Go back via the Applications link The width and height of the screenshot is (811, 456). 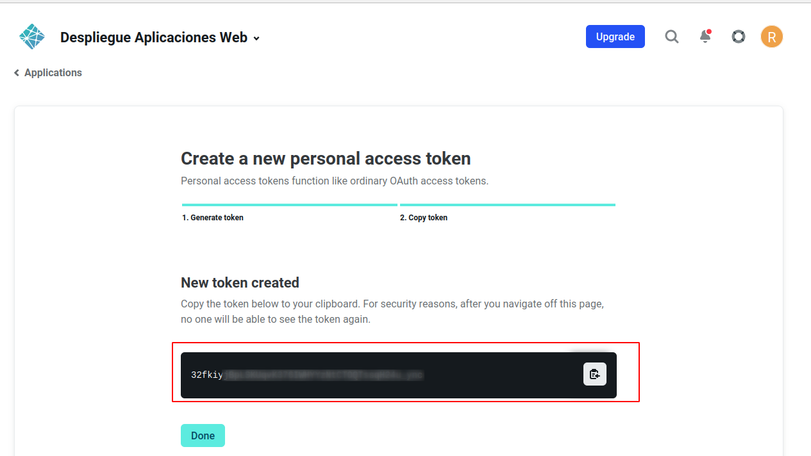click(x=53, y=73)
